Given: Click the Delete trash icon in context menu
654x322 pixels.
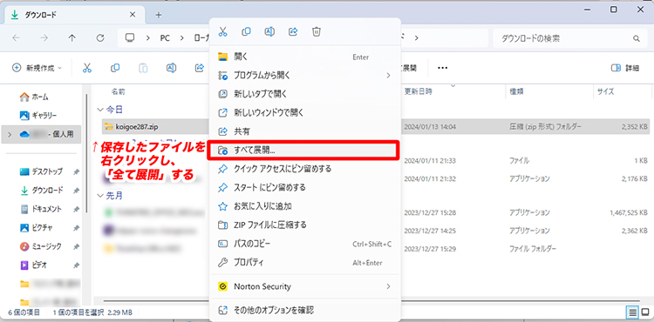Looking at the screenshot, I should [317, 31].
